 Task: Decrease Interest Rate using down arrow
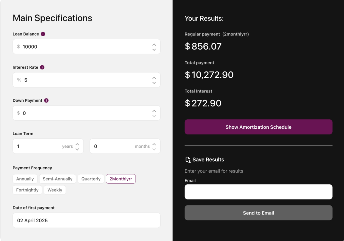click(154, 83)
